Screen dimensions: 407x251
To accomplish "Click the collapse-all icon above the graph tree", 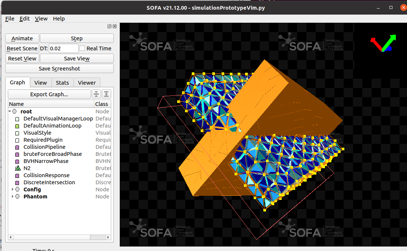I will (x=96, y=94).
